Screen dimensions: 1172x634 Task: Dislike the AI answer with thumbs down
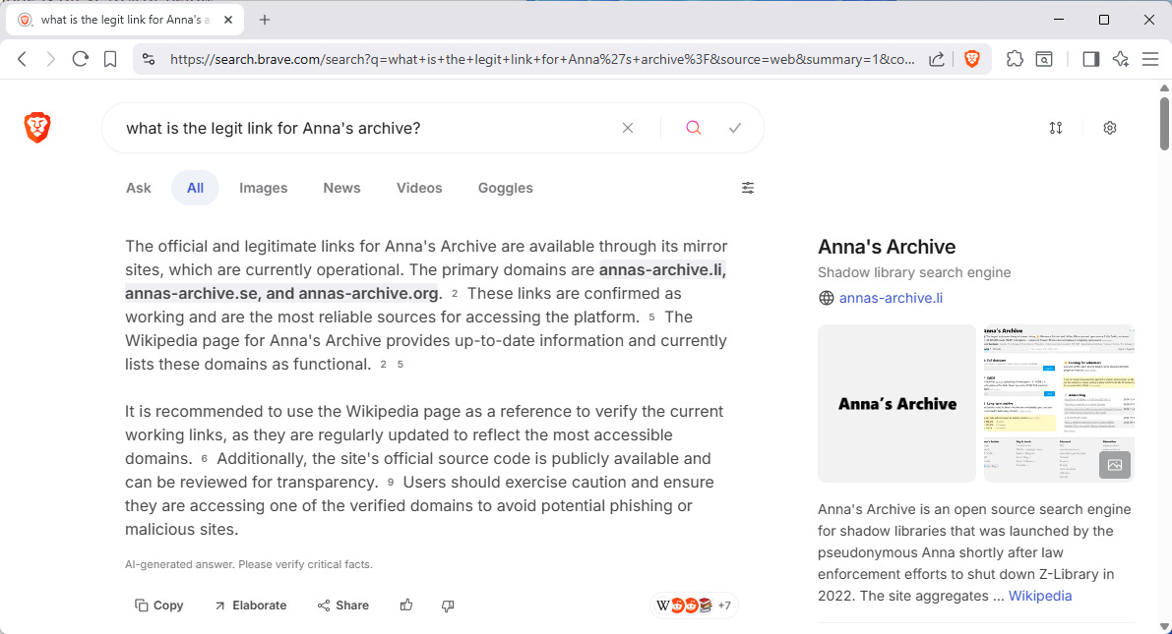pyautogui.click(x=448, y=605)
